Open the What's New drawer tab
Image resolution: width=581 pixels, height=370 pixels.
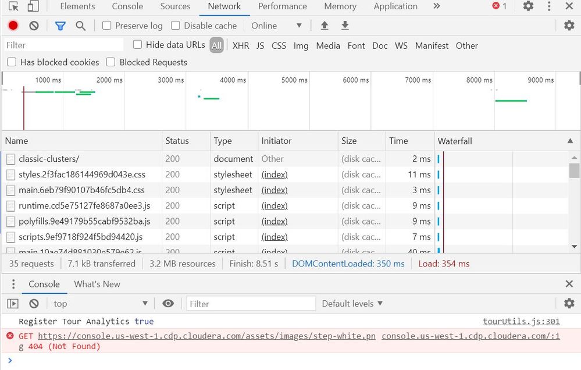(97, 284)
